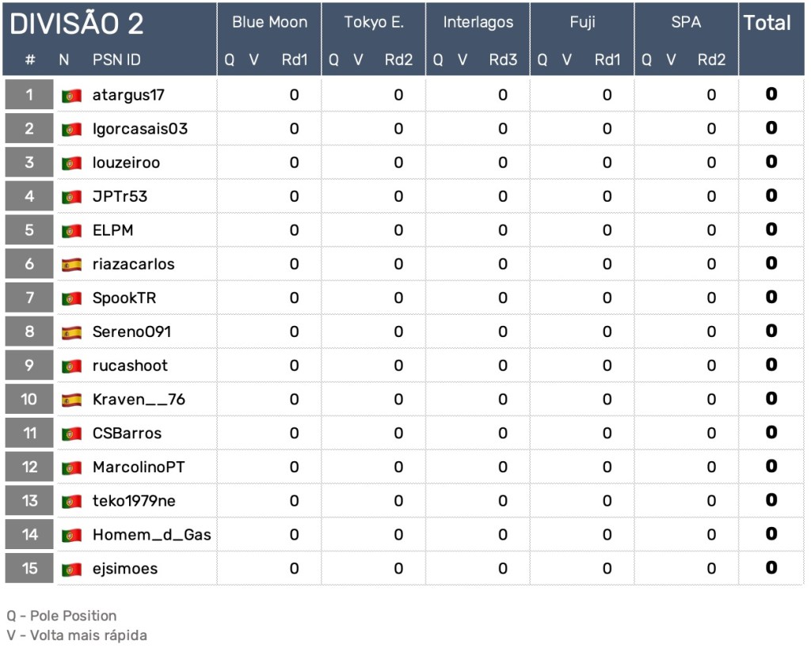The height and width of the screenshot is (648, 811).
Task: Click the DIVISÃO 2 title
Action: [x=77, y=25]
